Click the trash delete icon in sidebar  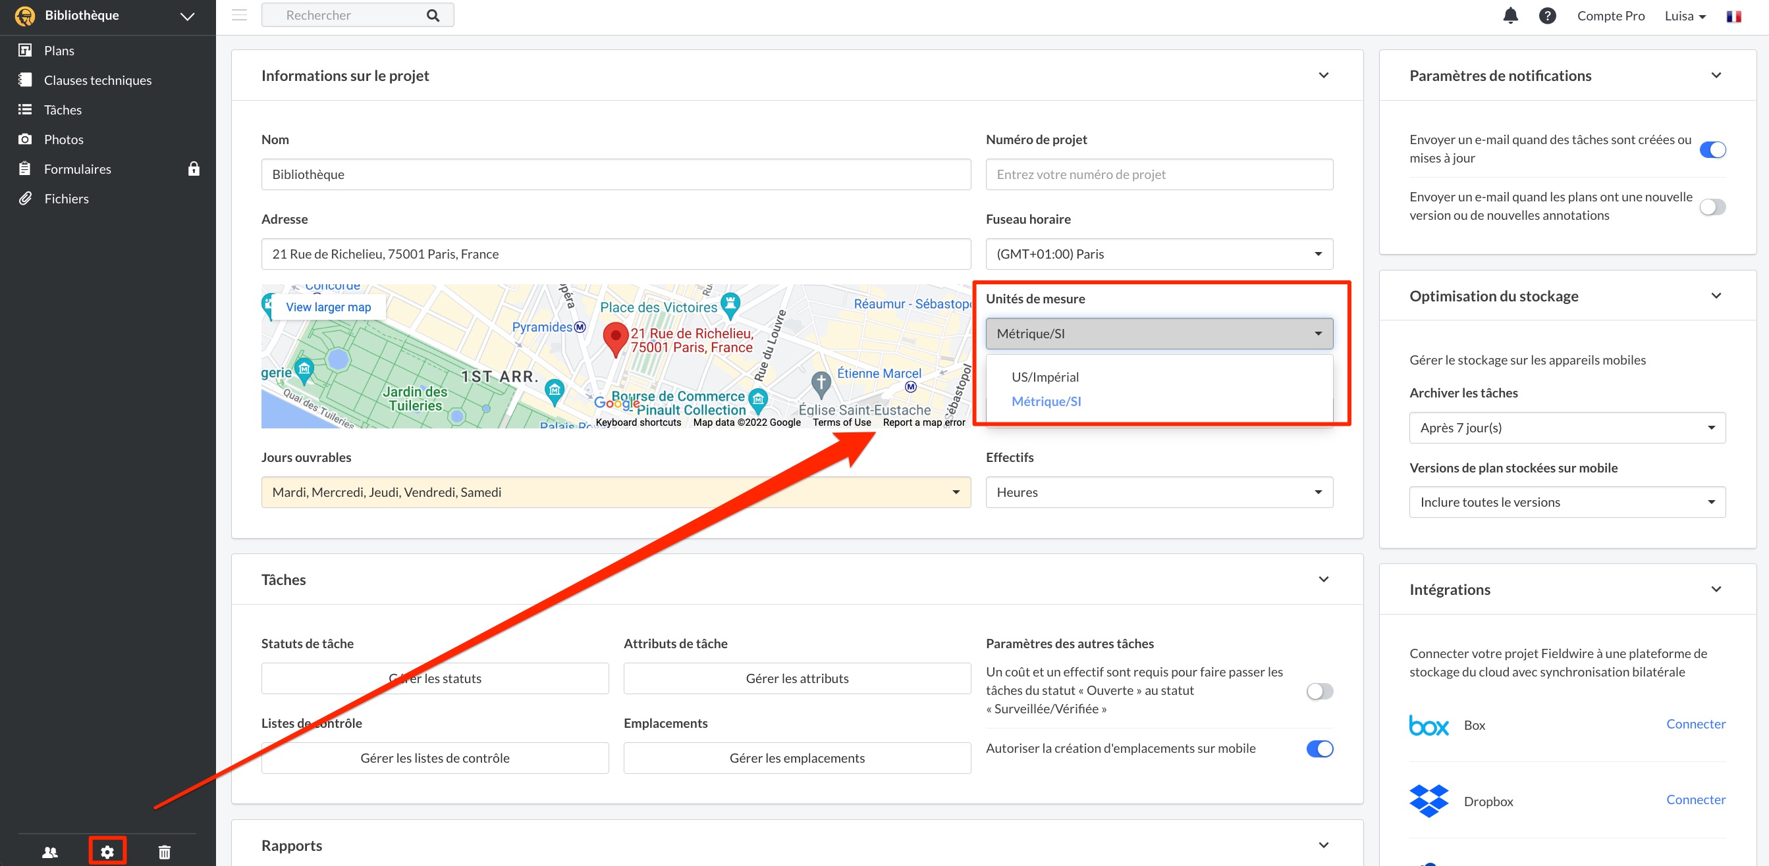pyautogui.click(x=164, y=852)
